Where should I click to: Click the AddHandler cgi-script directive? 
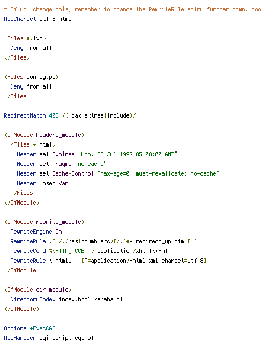coord(49,338)
